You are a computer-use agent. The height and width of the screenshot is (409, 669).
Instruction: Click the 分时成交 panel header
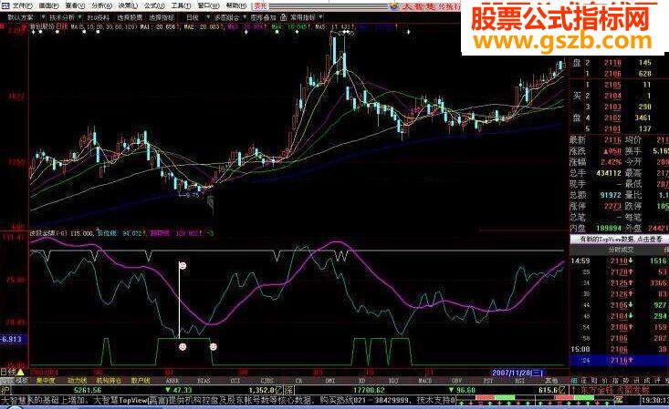(x=621, y=250)
